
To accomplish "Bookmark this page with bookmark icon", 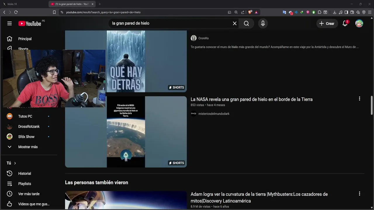I will [54, 12].
